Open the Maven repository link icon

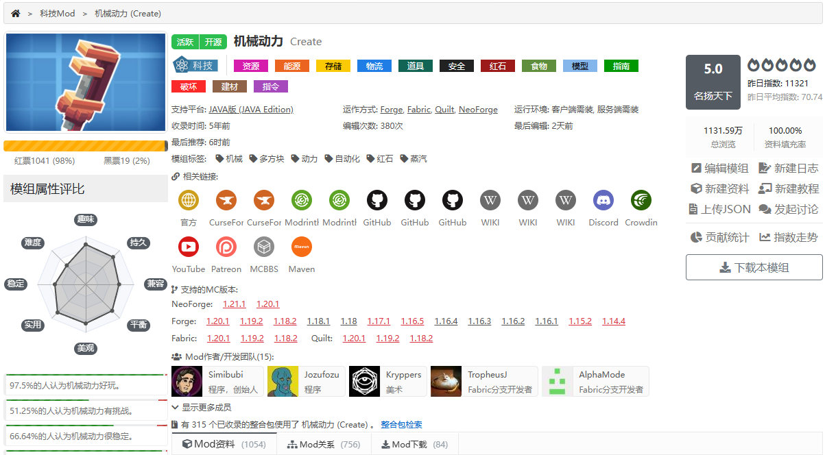click(x=302, y=247)
